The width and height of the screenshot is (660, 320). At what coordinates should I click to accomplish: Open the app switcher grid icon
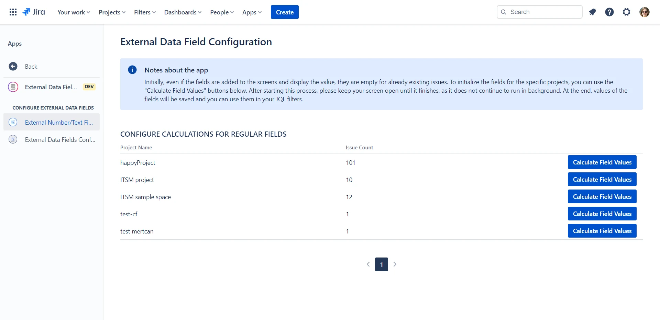[x=13, y=12]
